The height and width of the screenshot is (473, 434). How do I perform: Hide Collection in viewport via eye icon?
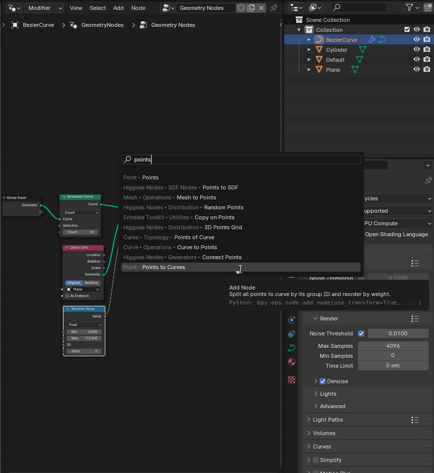click(x=417, y=29)
